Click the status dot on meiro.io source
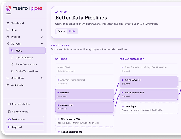Image resolution: width=181 pixels, height=139 pixels. (58, 92)
